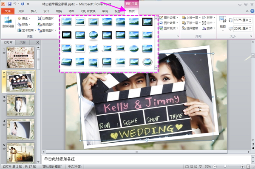This screenshot has height=169, width=255.
Task: Click the notes field to add notes
Action: point(146,159)
